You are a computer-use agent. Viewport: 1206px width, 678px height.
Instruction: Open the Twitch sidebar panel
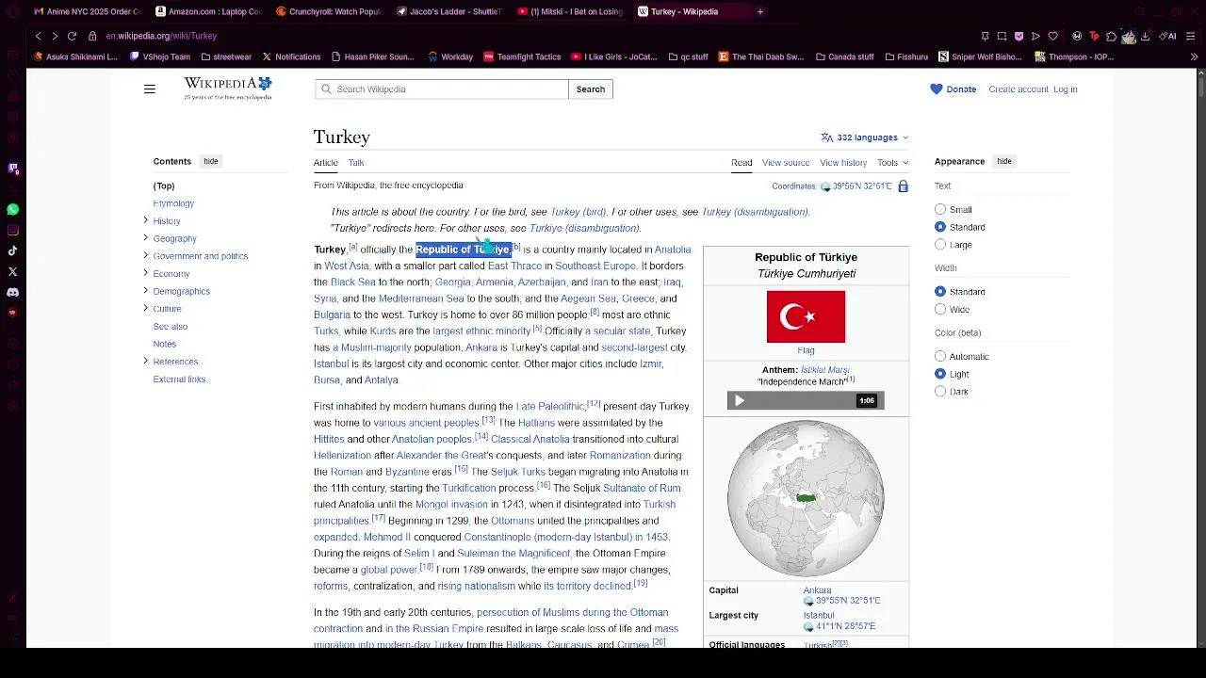click(x=12, y=169)
